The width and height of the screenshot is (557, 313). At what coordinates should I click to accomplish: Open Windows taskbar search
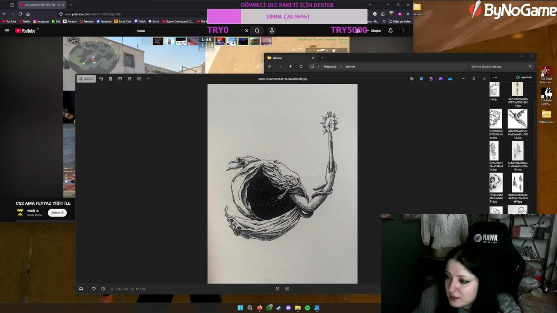(250, 308)
